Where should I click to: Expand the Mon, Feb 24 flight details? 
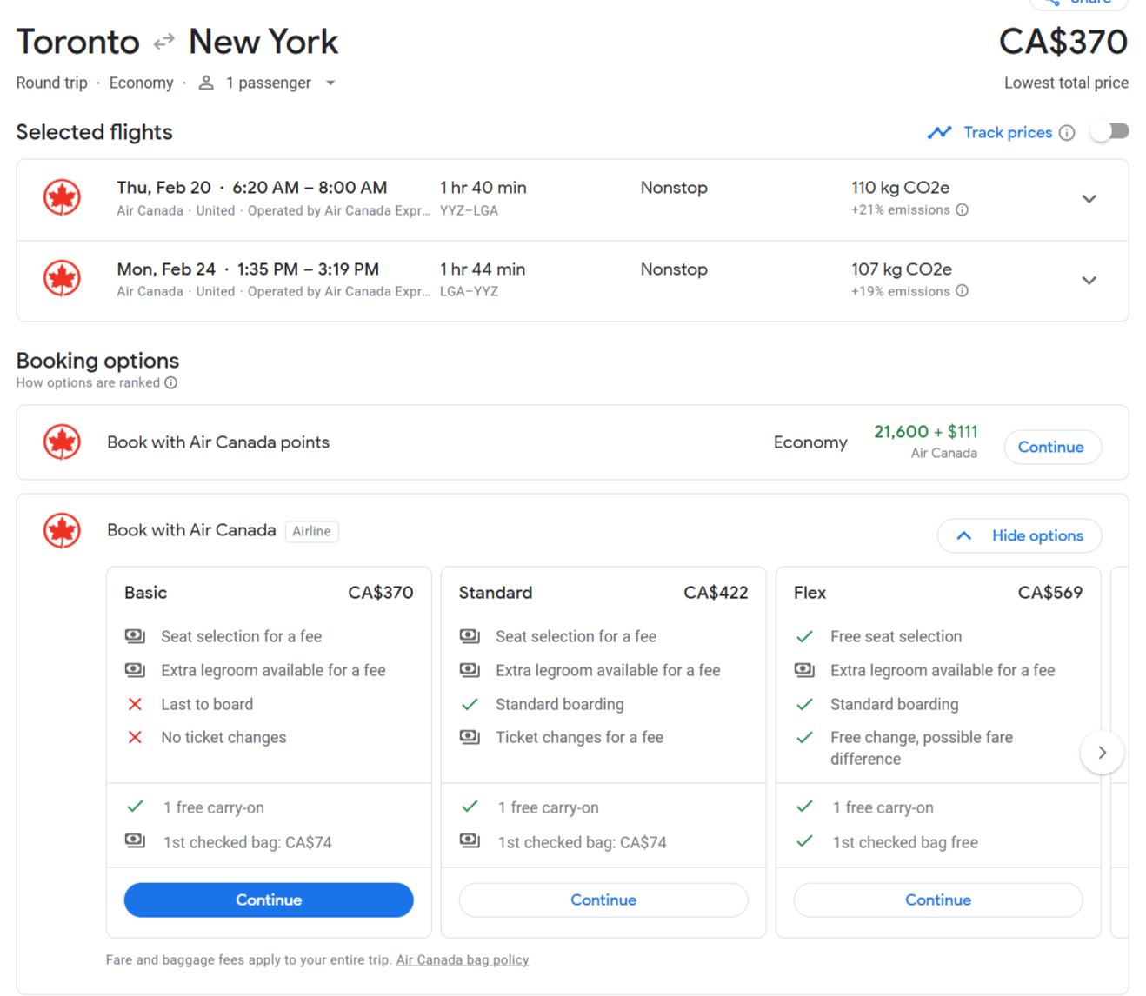point(1089,281)
